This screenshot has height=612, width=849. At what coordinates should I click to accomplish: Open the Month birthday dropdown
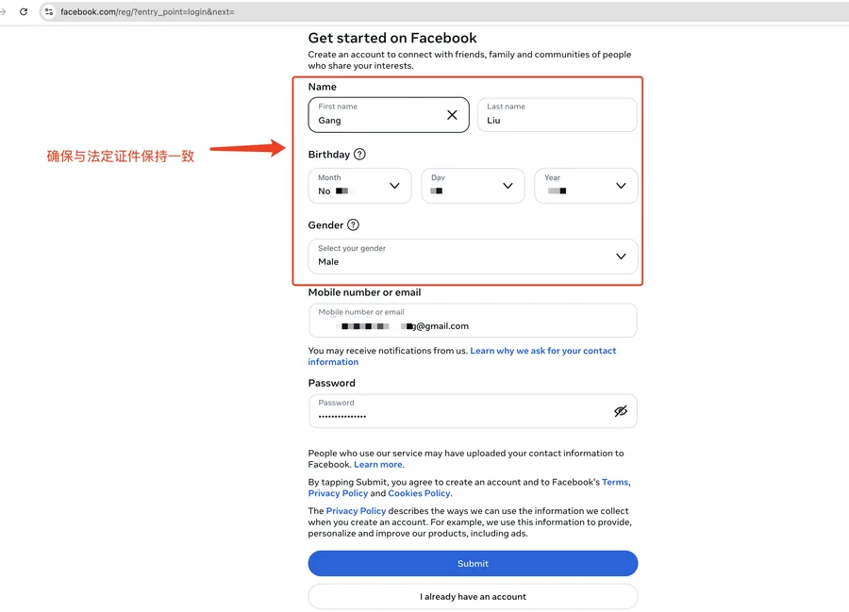[360, 186]
